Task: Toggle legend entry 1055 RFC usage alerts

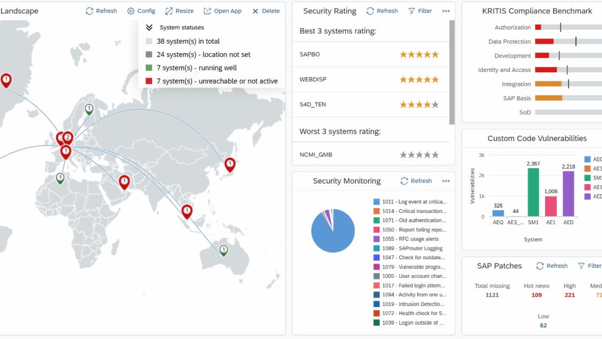Action: (410, 239)
